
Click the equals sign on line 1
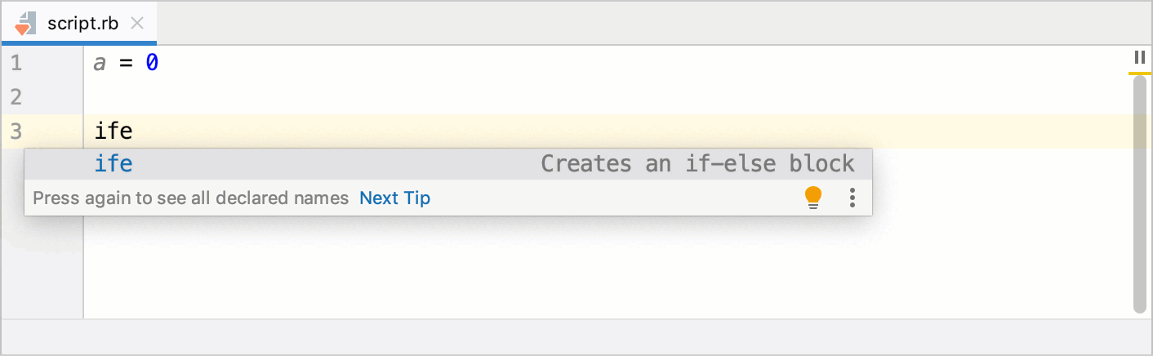[126, 63]
